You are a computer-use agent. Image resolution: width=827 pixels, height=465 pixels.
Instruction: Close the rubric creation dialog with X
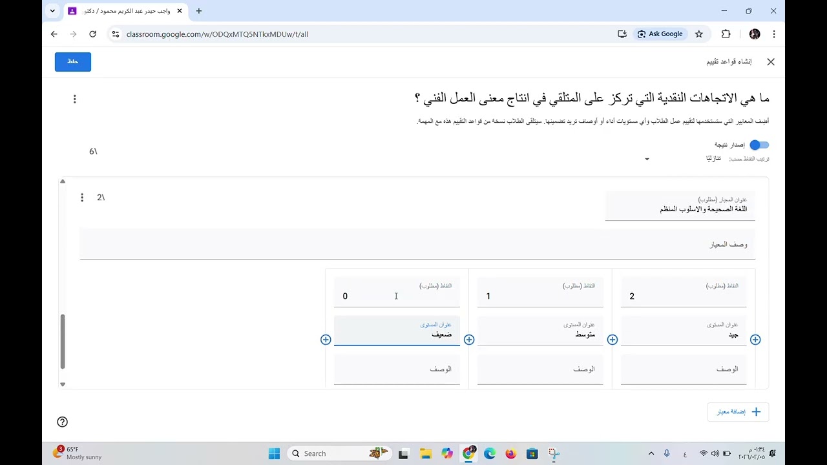pos(770,62)
